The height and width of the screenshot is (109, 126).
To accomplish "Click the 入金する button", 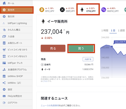I will tap(88, 59).
